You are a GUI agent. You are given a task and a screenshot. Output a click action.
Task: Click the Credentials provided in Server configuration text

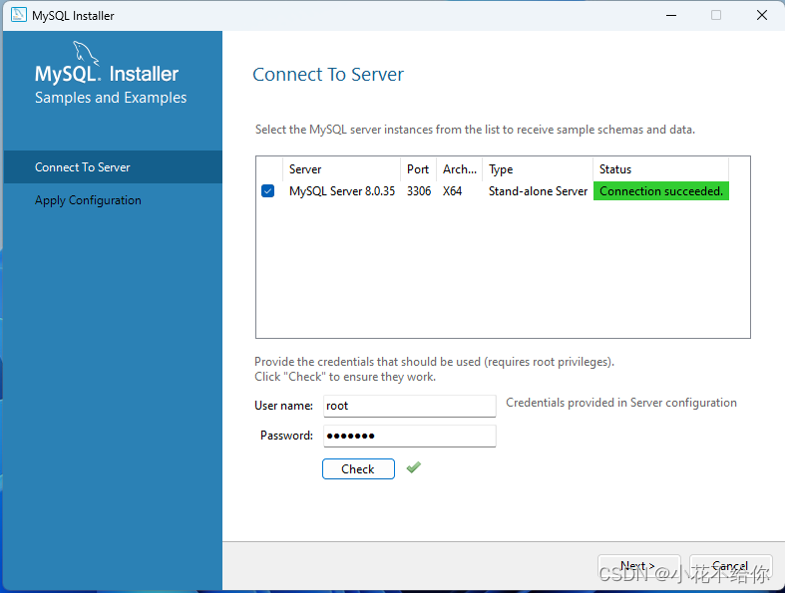pos(621,403)
